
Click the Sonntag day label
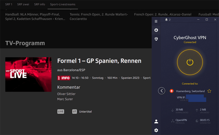point(98,78)
